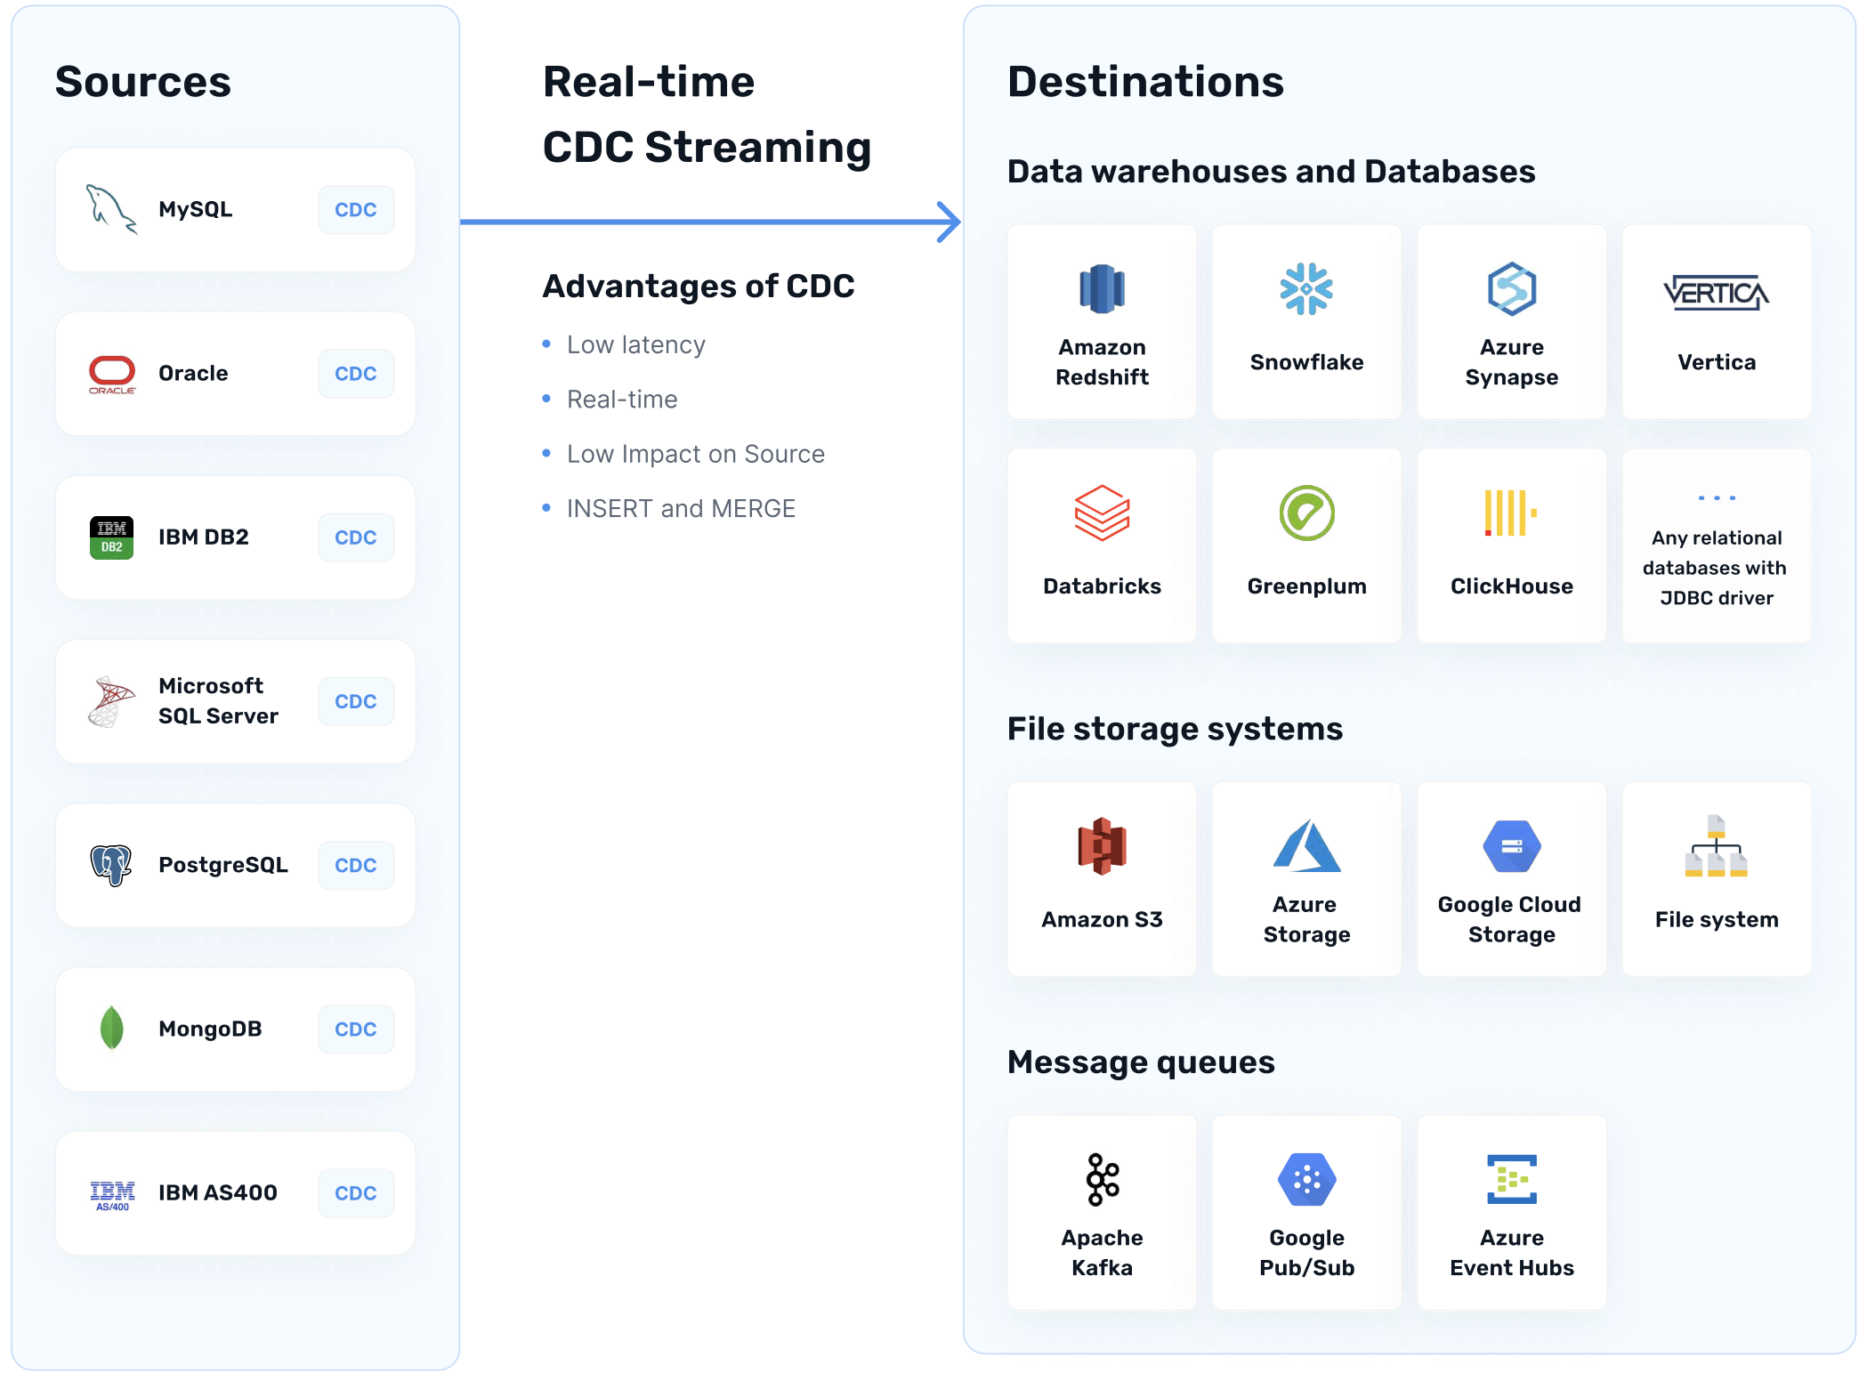Select the Greenplum icon
Image resolution: width=1867 pixels, height=1381 pixels.
click(x=1306, y=513)
